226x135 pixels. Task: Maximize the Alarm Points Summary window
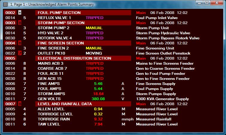point(207,3)
